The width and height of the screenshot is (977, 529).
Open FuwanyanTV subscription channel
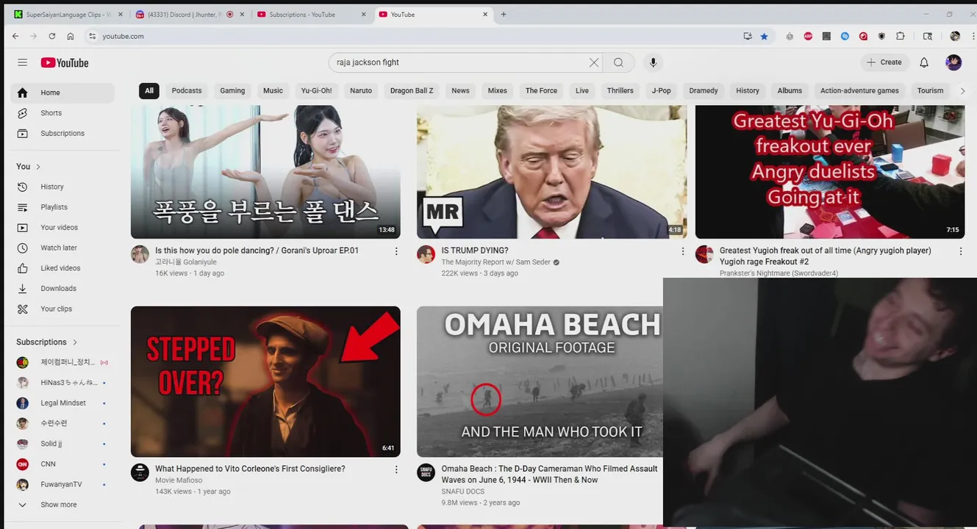click(x=62, y=485)
